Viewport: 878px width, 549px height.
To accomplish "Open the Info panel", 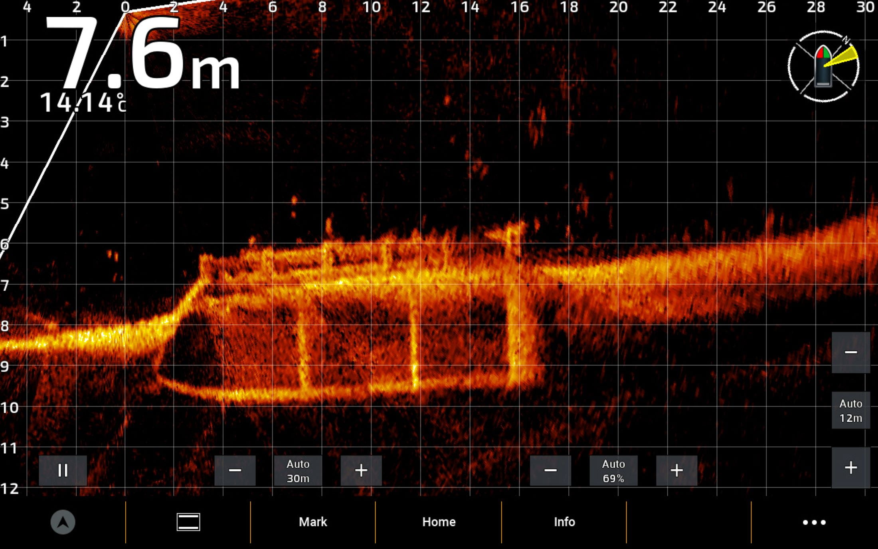I will 564,522.
